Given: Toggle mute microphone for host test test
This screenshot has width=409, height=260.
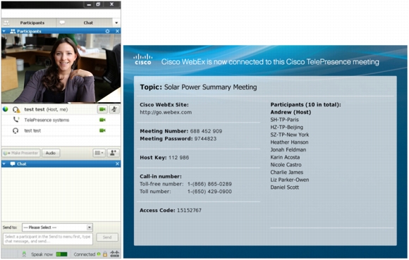Looking at the screenshot, I should point(114,109).
